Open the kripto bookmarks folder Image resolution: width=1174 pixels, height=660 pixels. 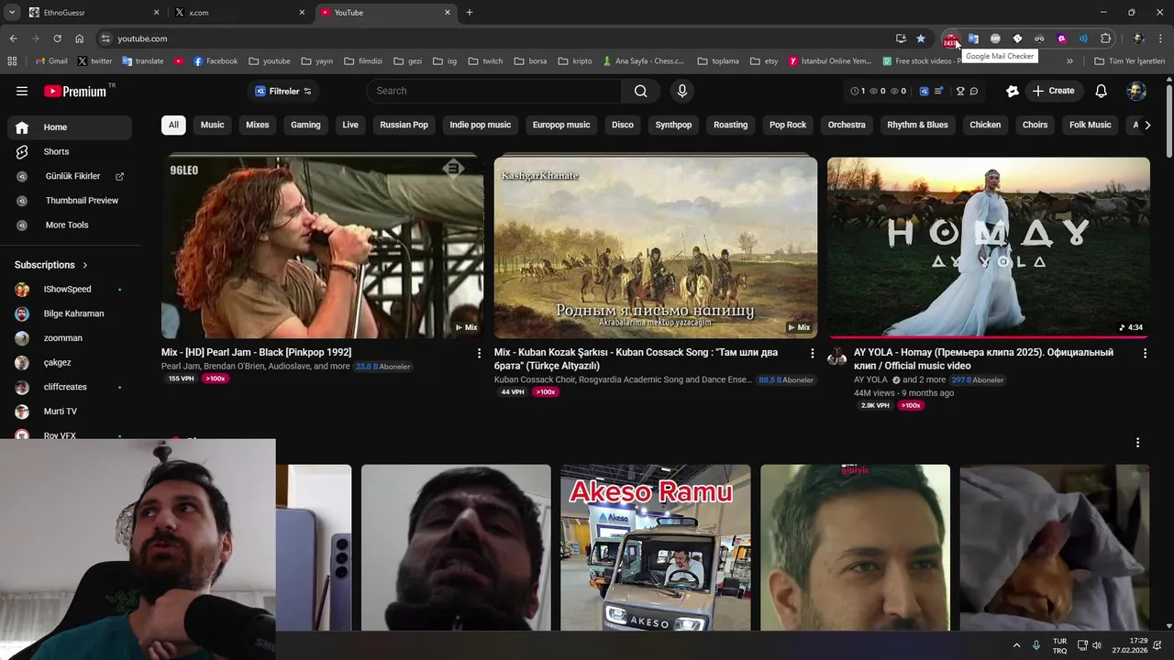coord(575,61)
